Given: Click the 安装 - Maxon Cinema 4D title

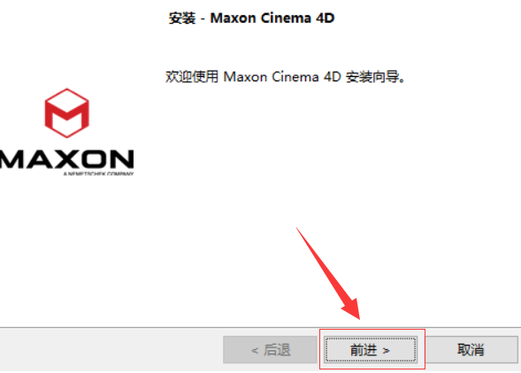Looking at the screenshot, I should click(x=251, y=18).
